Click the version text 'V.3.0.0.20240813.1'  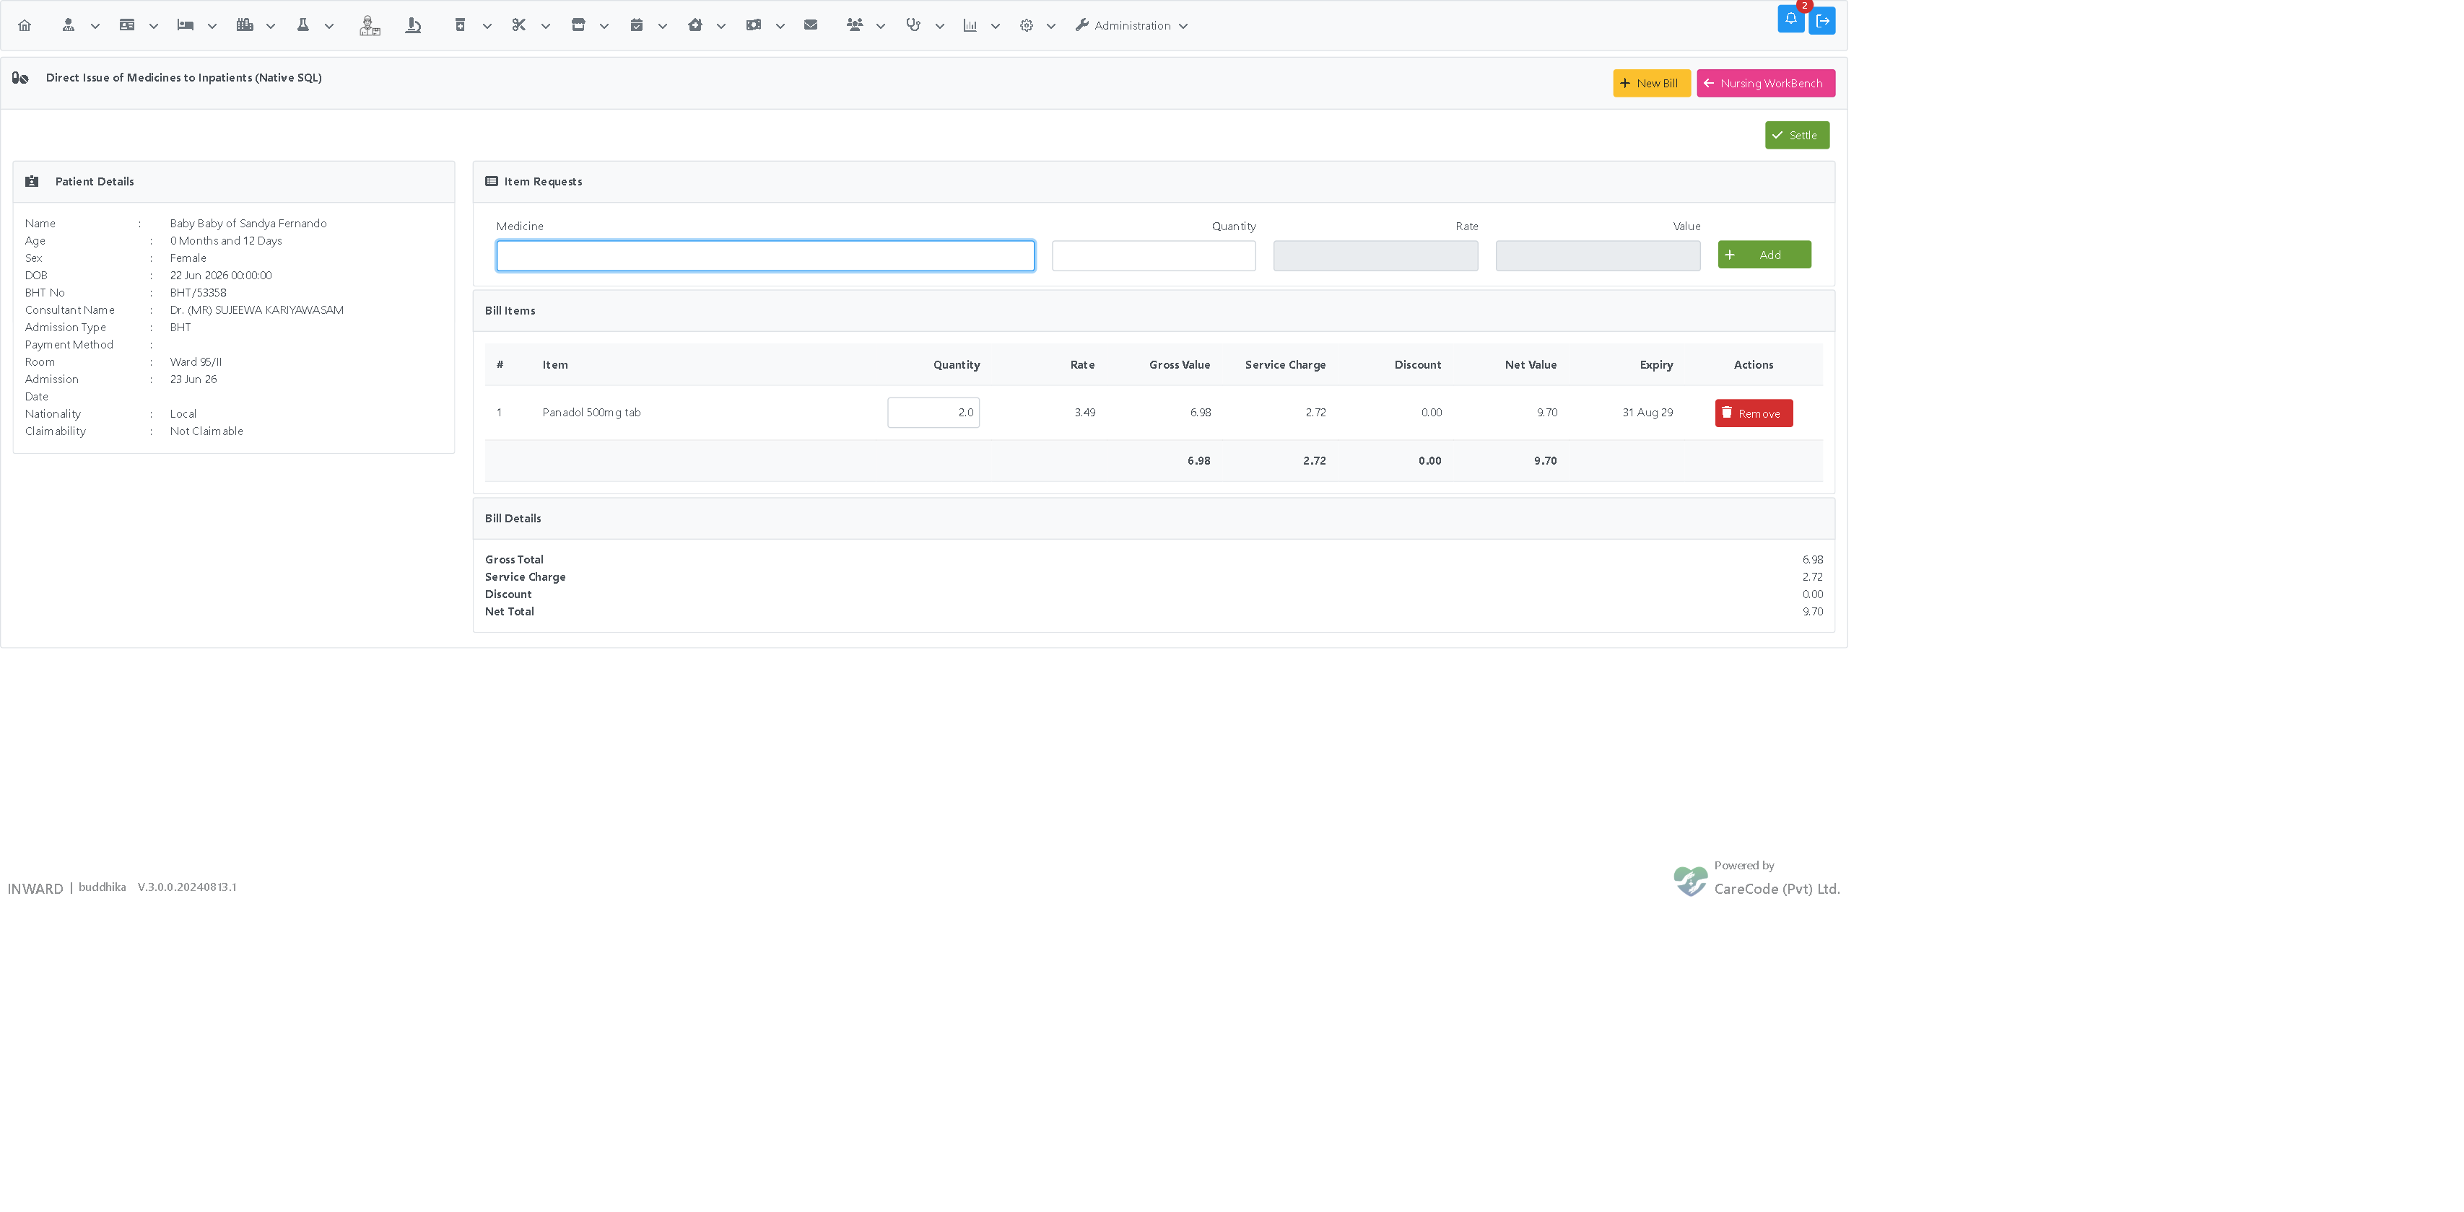click(x=186, y=887)
